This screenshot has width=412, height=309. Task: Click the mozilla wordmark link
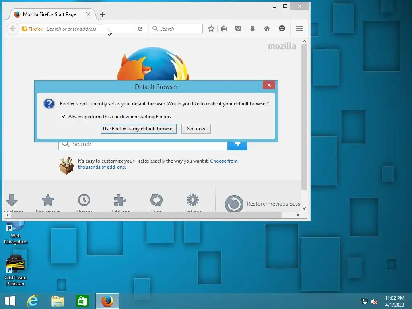[x=282, y=47]
